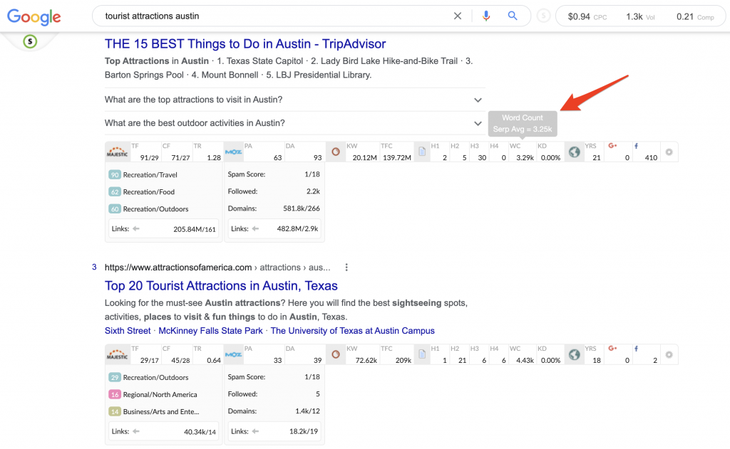The image size is (730, 449).
Task: Click the gray S icon beside search bar
Action: click(543, 16)
